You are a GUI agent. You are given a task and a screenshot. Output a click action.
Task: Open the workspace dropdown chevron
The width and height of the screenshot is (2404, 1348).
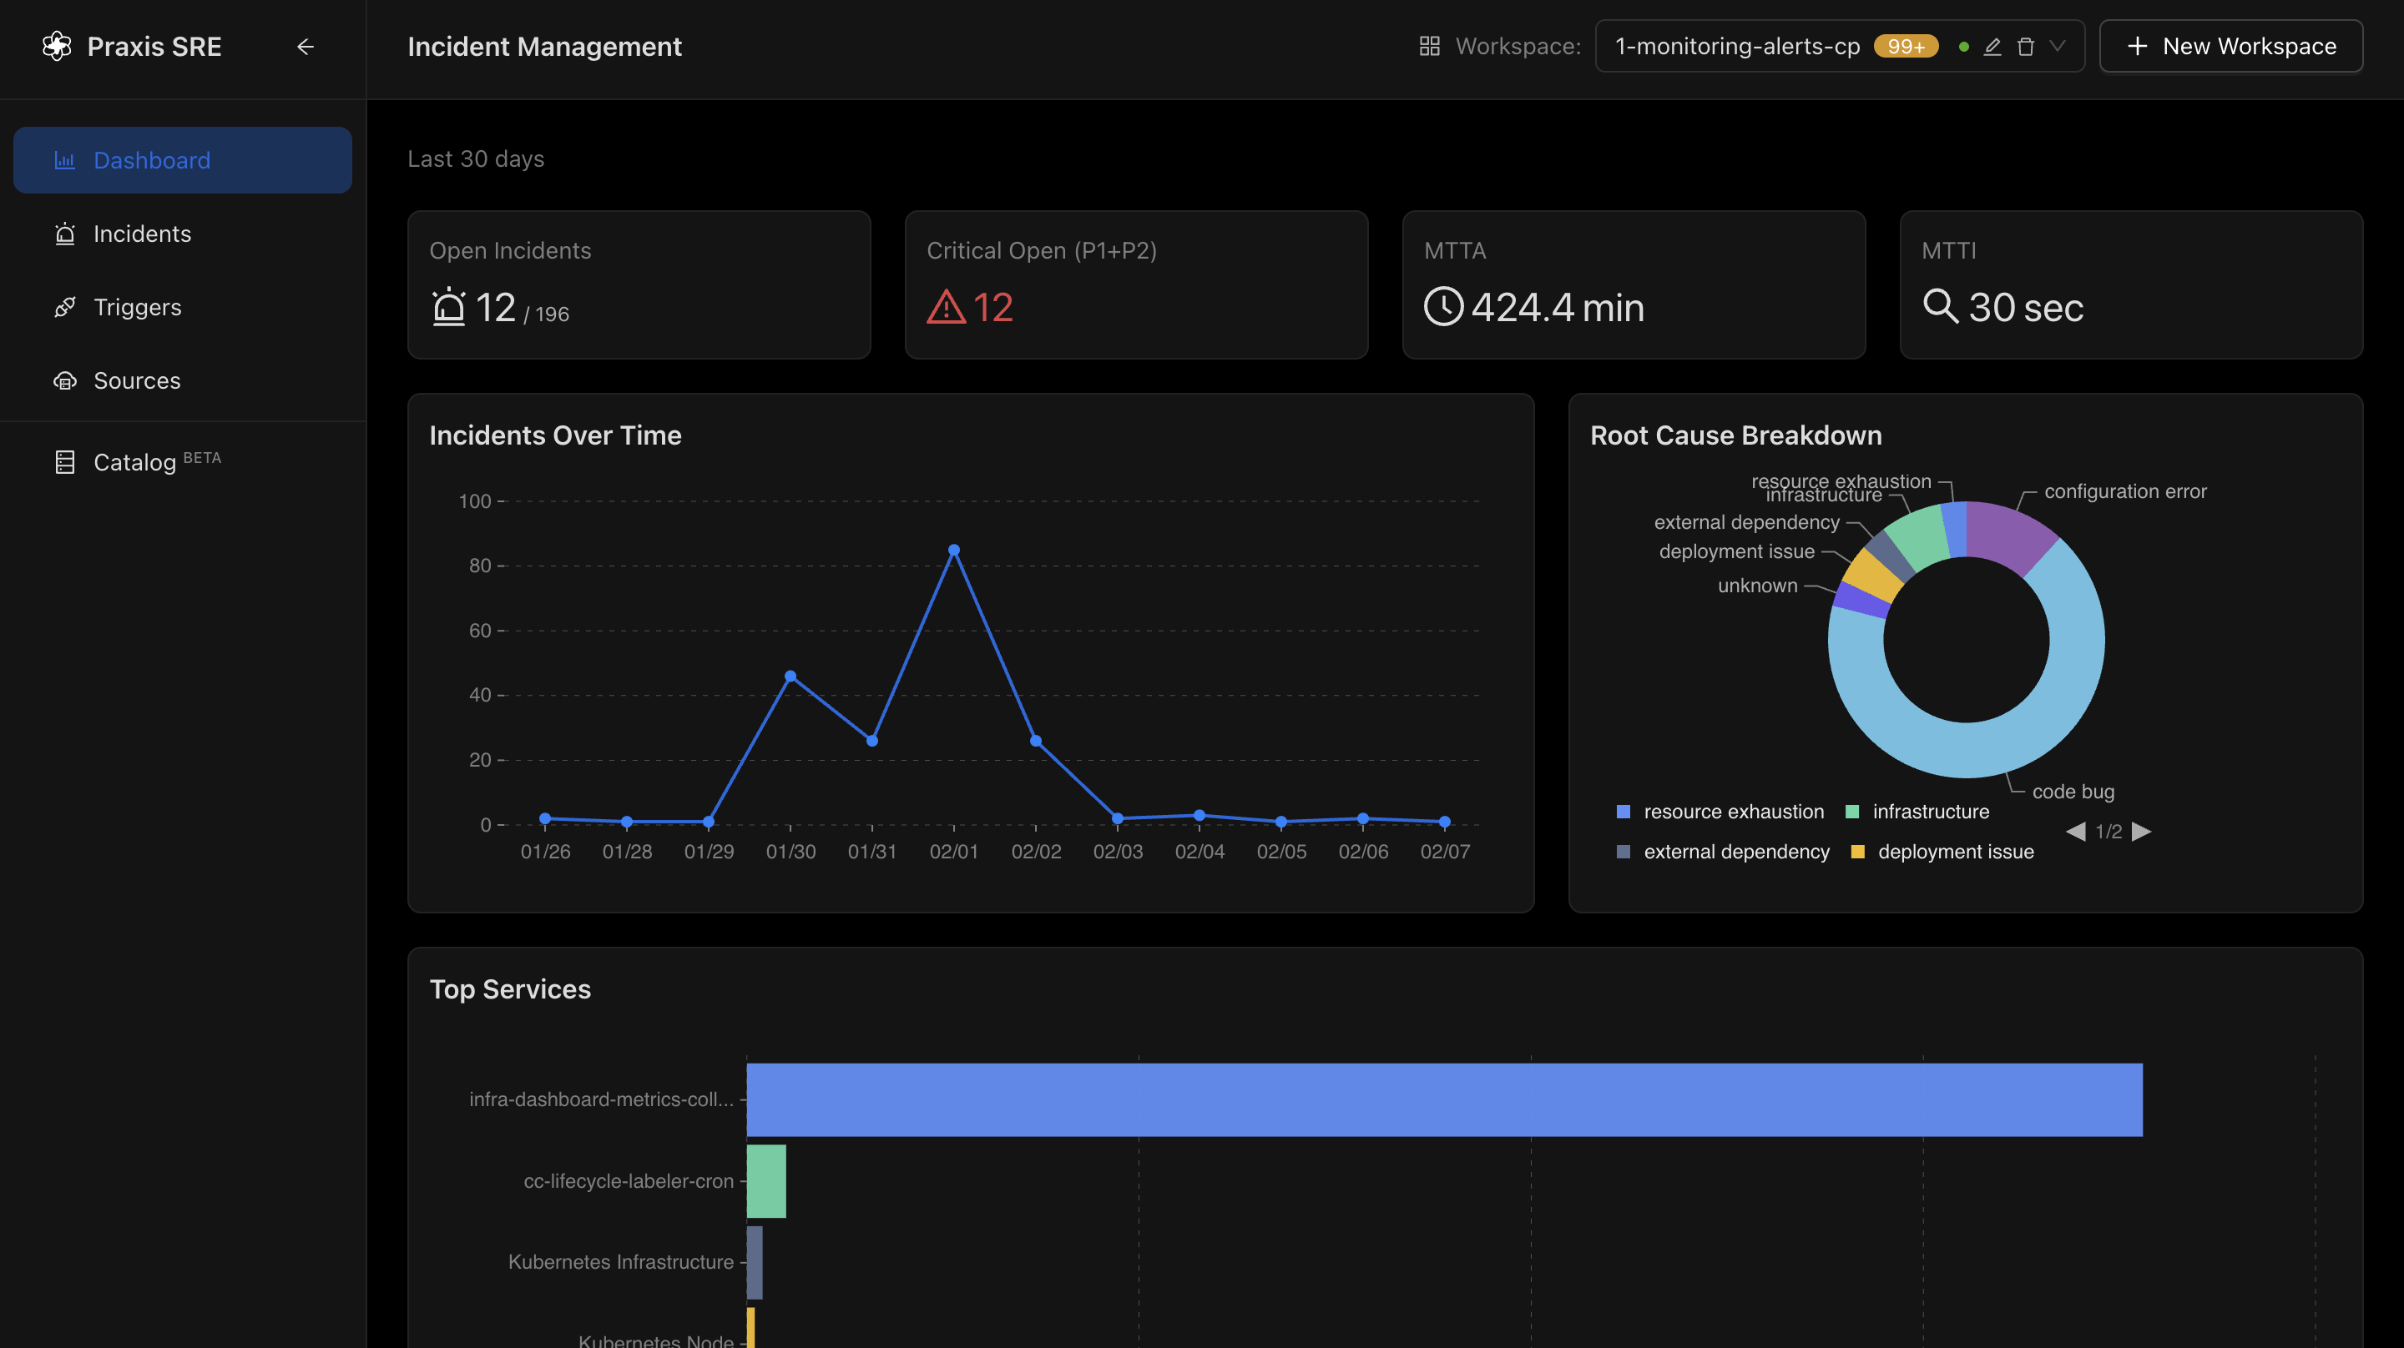[2057, 46]
